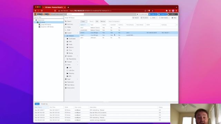Viewport: 221px width, 124px height.
Task: Open the browser extensions puzzle icon
Action: coord(167,11)
